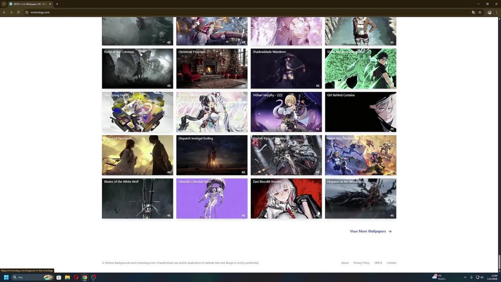This screenshot has width=501, height=282.
Task: Open the Contact footer link
Action: pos(391,263)
